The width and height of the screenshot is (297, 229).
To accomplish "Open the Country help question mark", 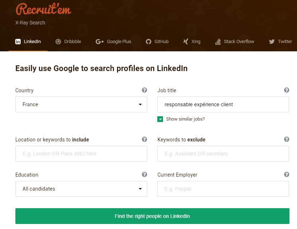I will pos(144,90).
